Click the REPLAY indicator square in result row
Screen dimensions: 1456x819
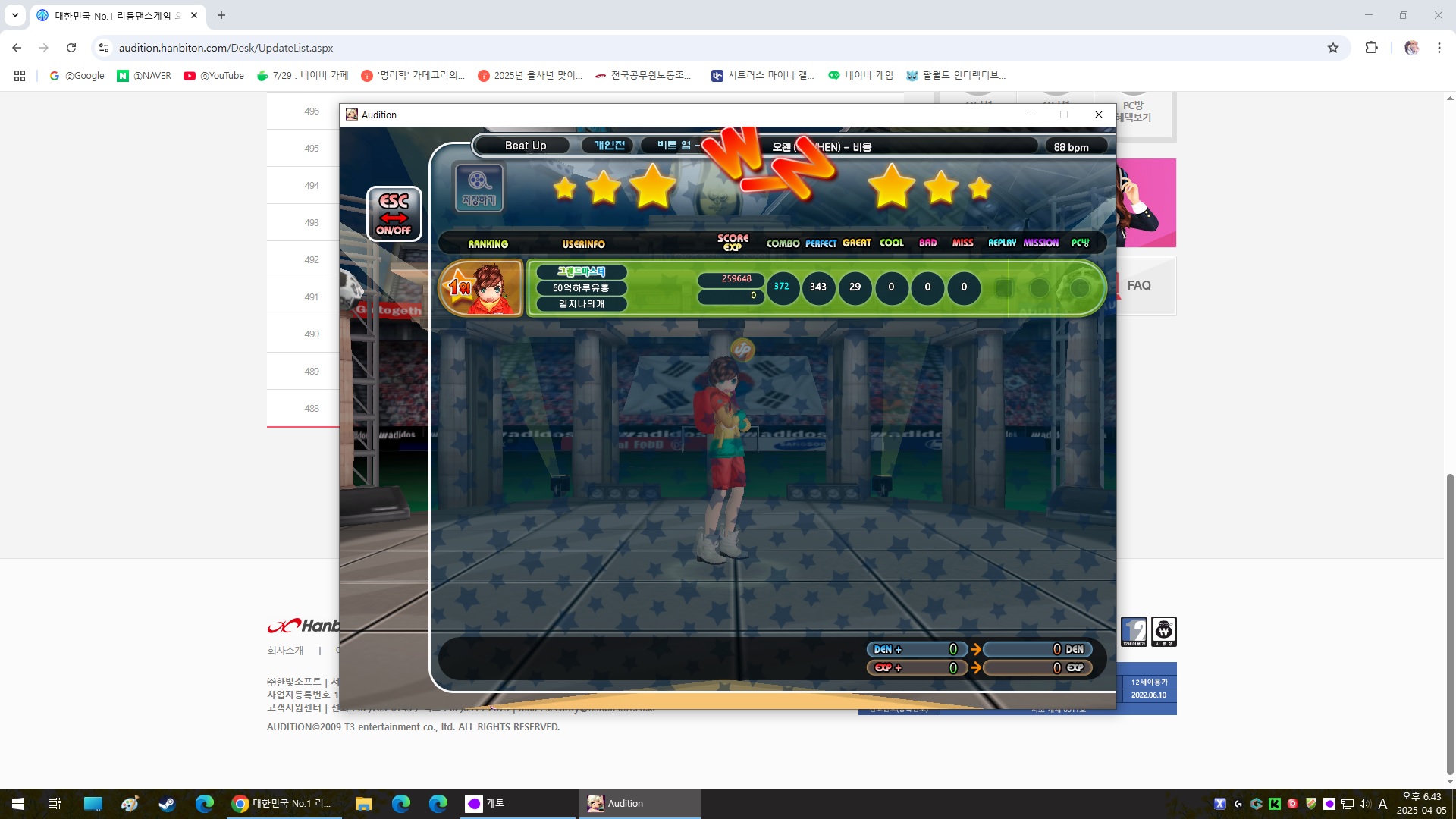tap(1004, 288)
